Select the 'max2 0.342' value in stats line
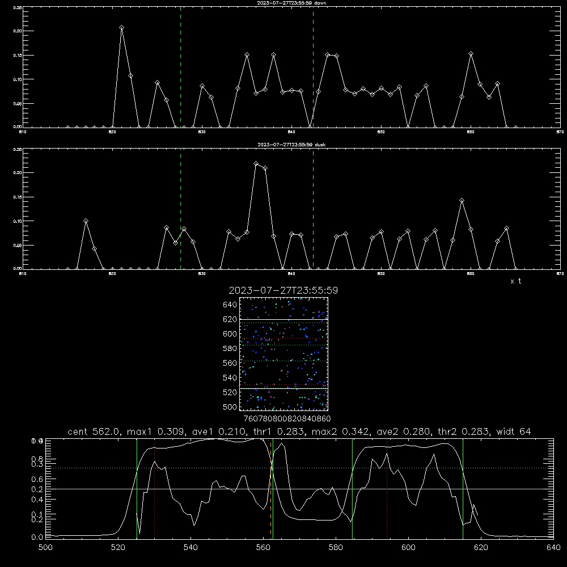 pyautogui.click(x=340, y=431)
